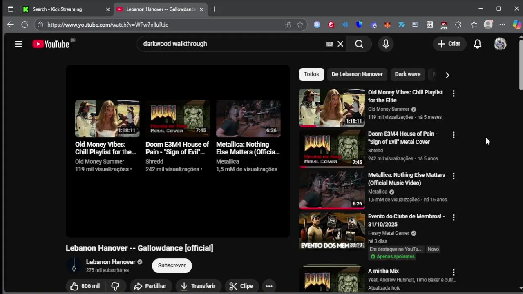Image resolution: width=523 pixels, height=294 pixels.
Task: Select the Todos filter chip
Action: coord(311,74)
